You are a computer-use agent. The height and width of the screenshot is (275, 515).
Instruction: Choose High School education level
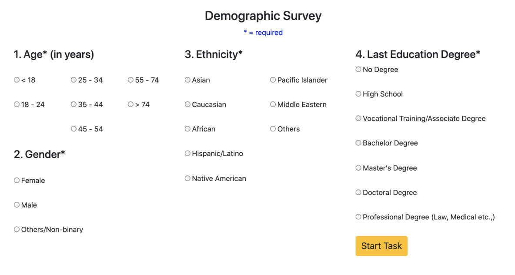click(x=358, y=94)
